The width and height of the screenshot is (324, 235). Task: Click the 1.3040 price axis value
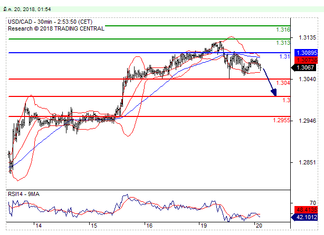307,79
